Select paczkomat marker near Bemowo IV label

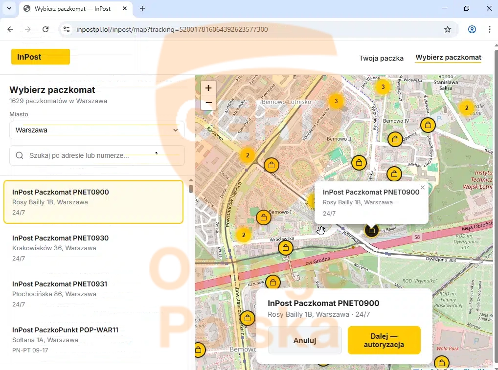point(428,125)
